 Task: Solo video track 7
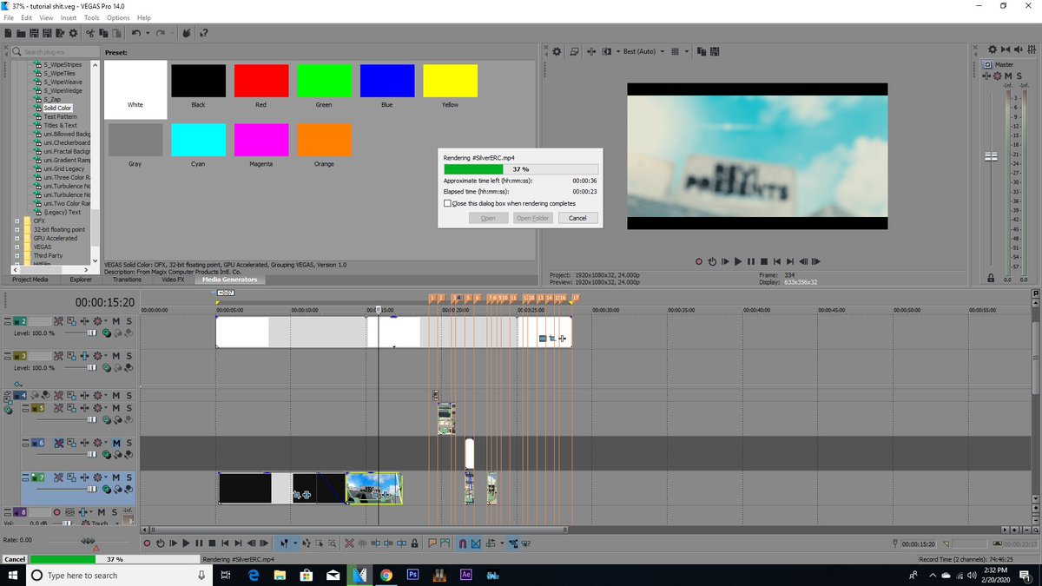pos(129,477)
